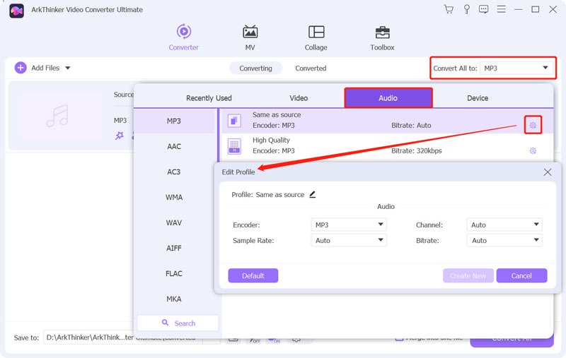566x358 pixels.
Task: Choose AIFF in format list
Action: [x=174, y=248]
